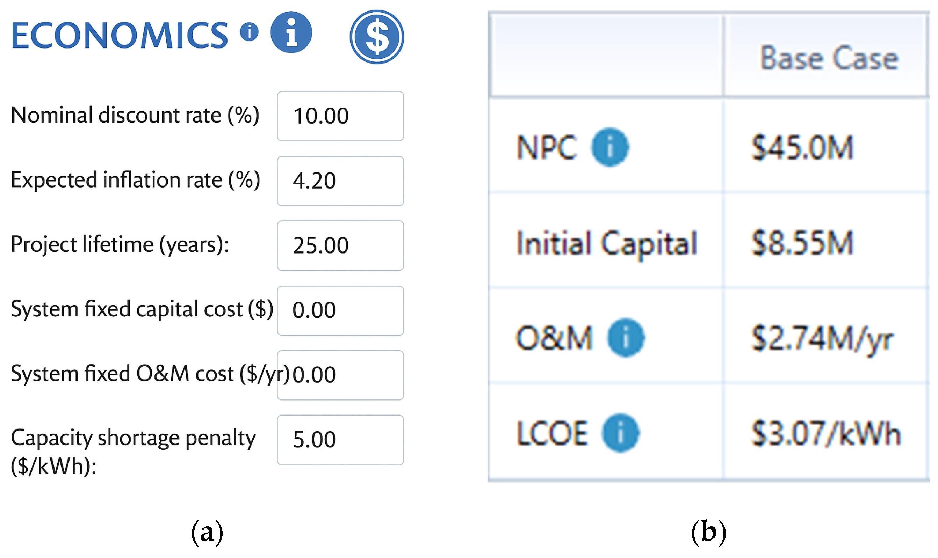Click the System fixed capital cost field
Image resolution: width=938 pixels, height=558 pixels.
[x=340, y=310]
